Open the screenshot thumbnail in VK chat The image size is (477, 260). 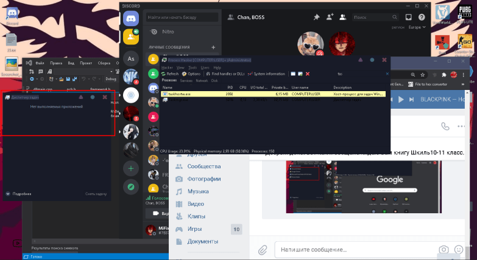364,187
